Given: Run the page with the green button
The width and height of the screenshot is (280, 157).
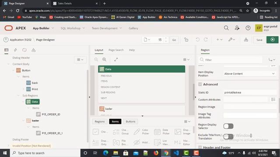Looking at the screenshot, I should 272,40.
